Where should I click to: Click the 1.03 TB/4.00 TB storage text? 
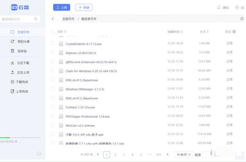coord(9,142)
